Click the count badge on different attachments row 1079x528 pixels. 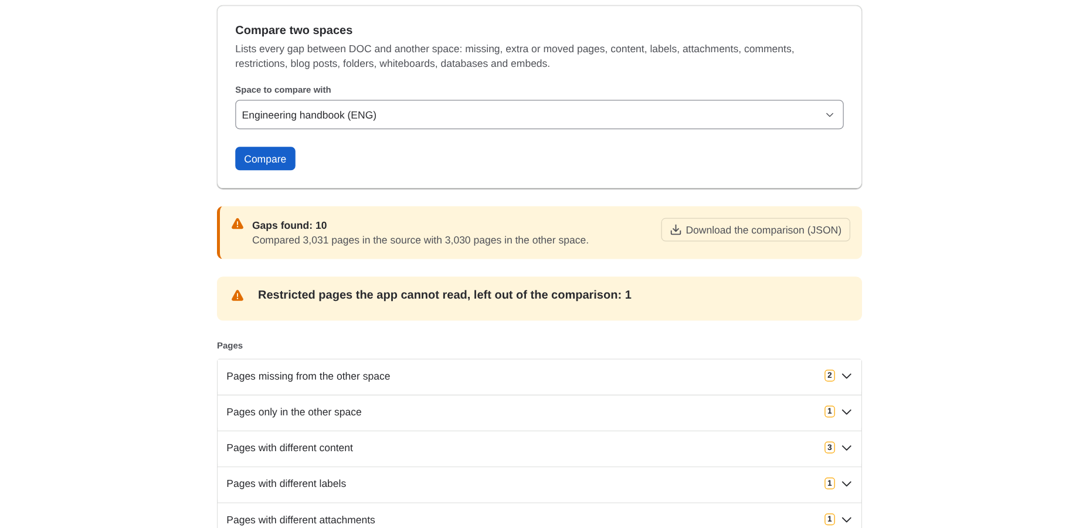click(829, 519)
